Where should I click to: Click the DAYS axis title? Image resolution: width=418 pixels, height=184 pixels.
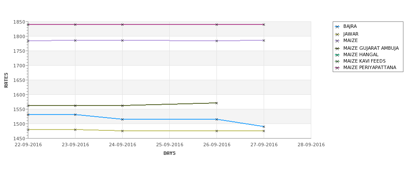[169, 154]
